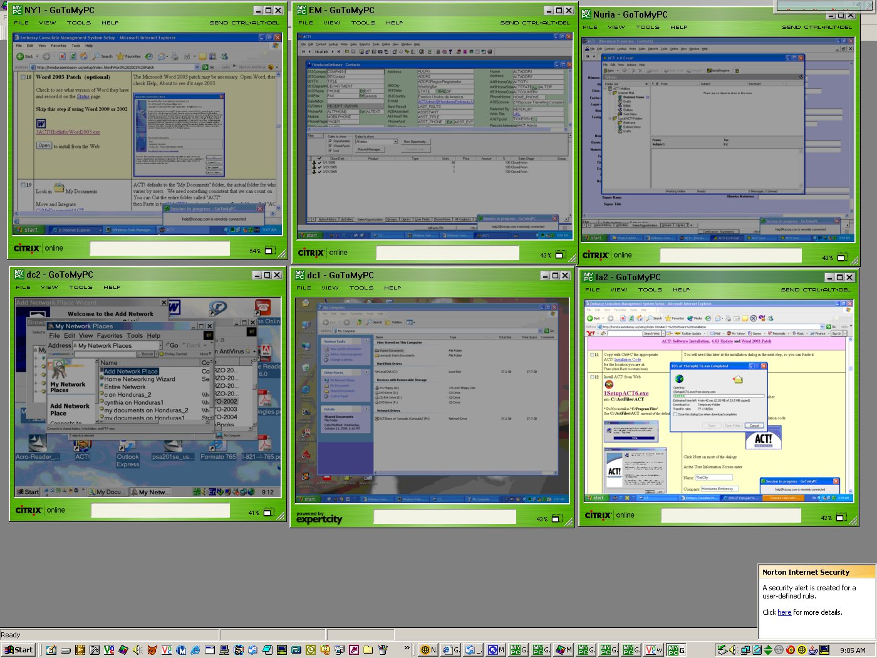The height and width of the screenshot is (658, 877).
Task: Collapse Details panel in dc1 window
Action: click(x=367, y=409)
